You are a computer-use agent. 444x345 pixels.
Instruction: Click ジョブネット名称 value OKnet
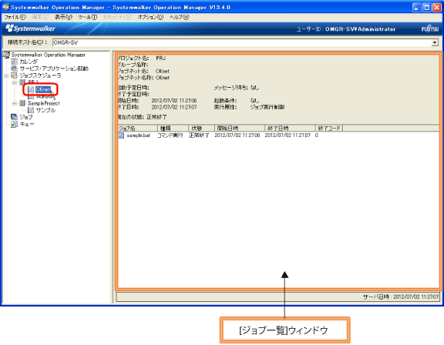coord(163,78)
